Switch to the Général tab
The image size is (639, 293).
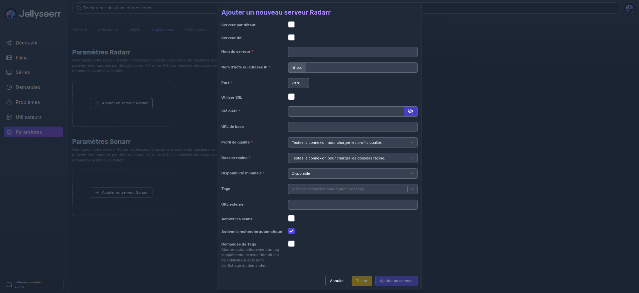tap(80, 30)
